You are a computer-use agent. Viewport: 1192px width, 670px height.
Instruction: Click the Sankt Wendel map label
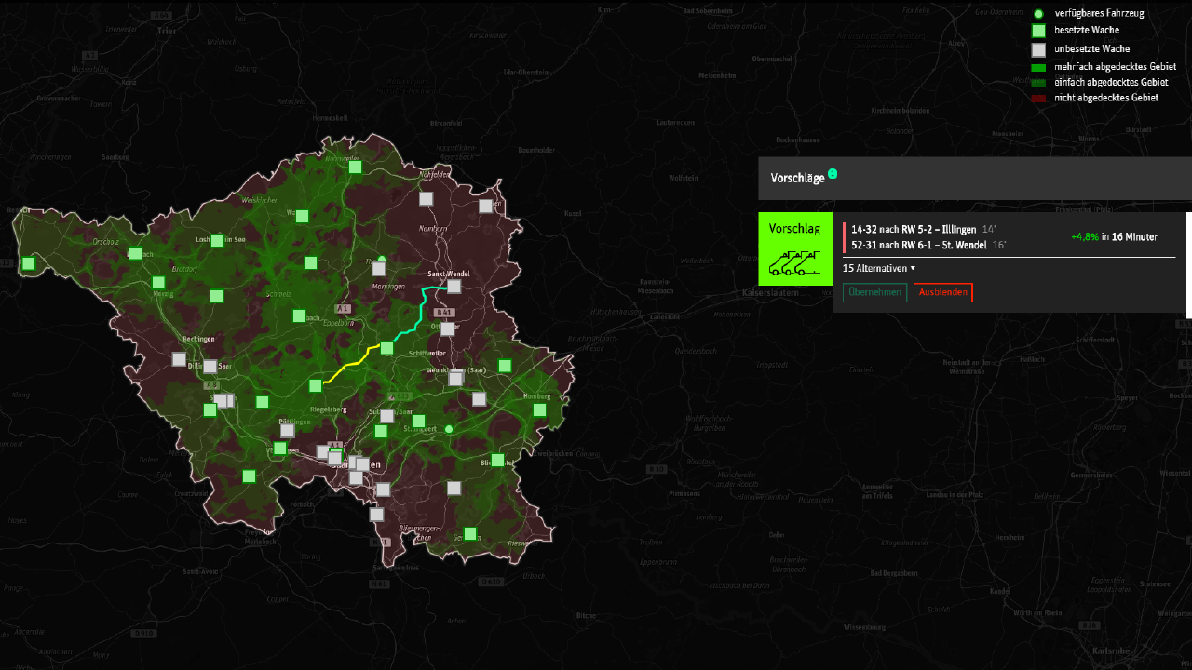pos(448,274)
